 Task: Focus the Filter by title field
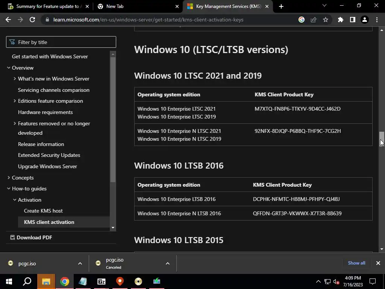point(61,42)
